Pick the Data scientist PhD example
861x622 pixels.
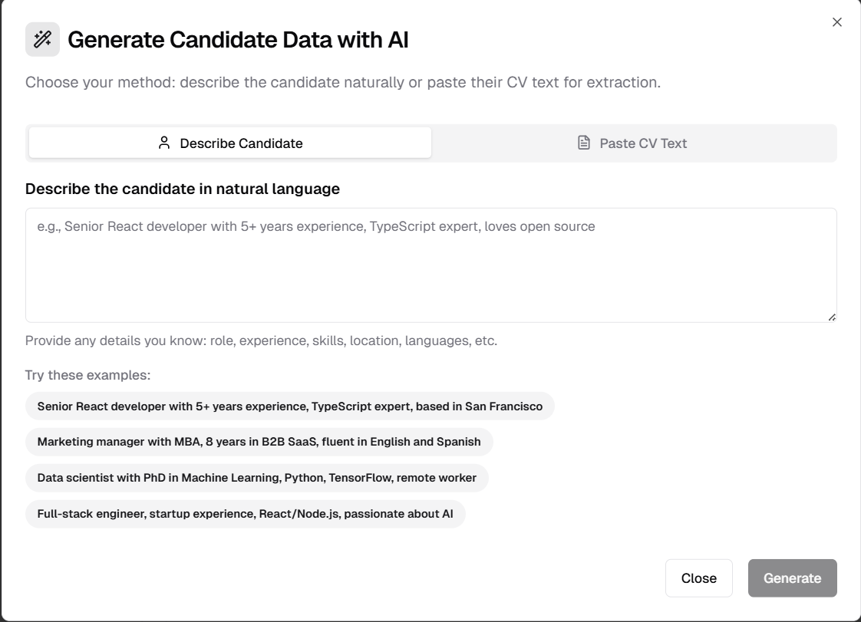point(256,477)
